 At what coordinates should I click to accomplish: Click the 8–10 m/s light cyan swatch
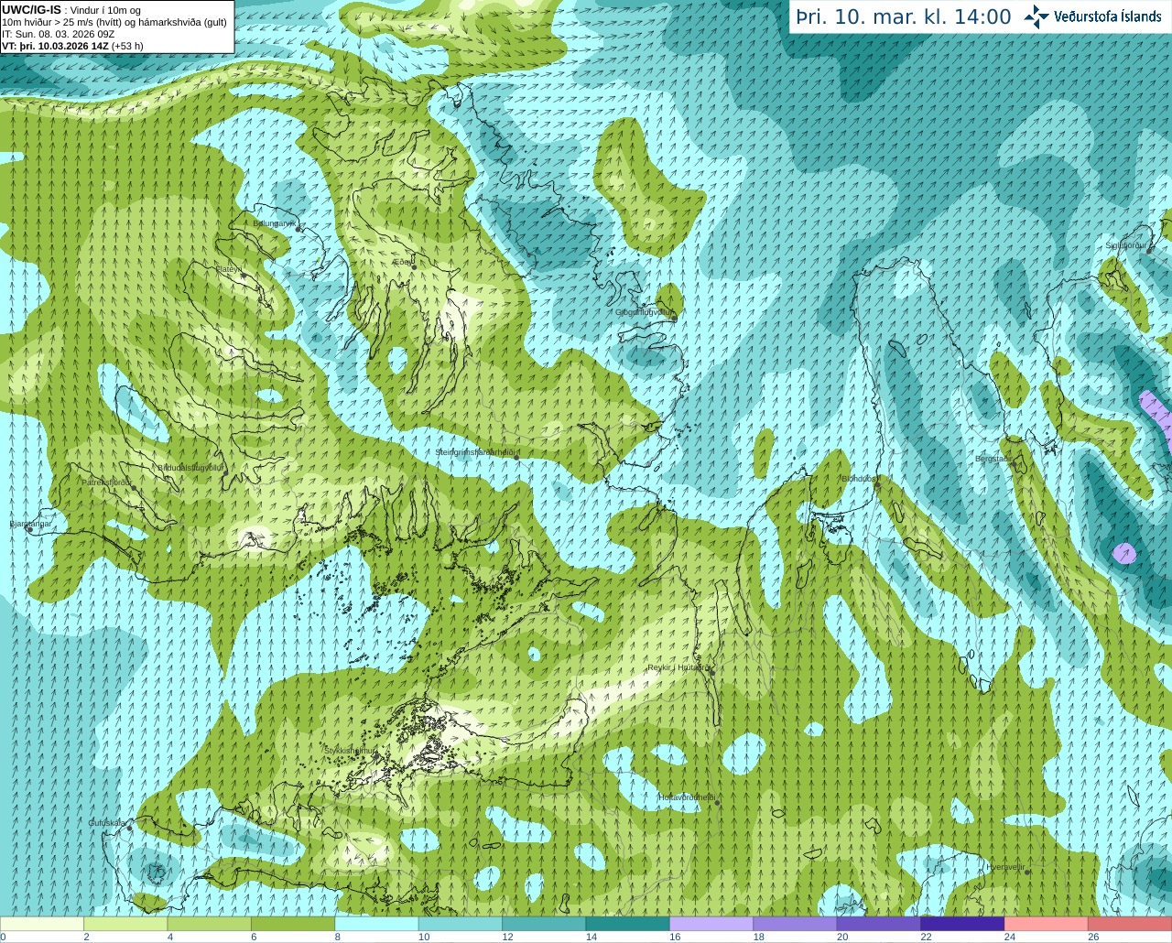click(376, 924)
